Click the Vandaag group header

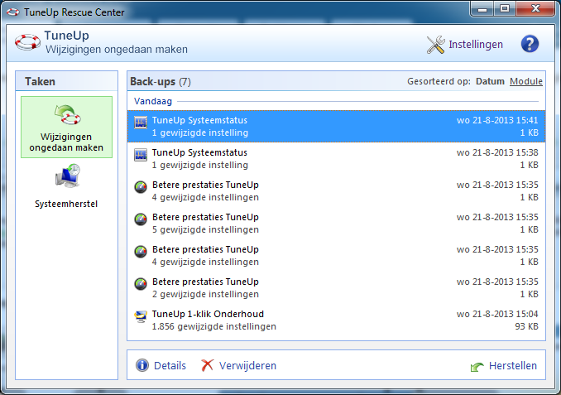pyautogui.click(x=153, y=101)
